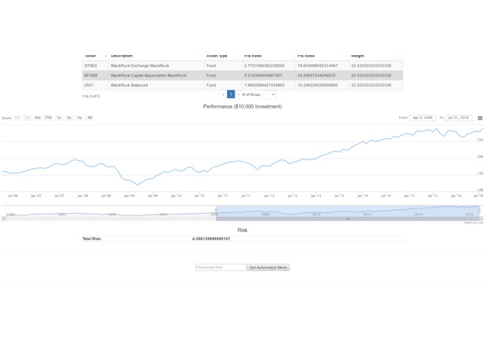The width and height of the screenshot is (484, 344).
Task: Click the 1 to 3 of 3 label
Action: click(91, 96)
